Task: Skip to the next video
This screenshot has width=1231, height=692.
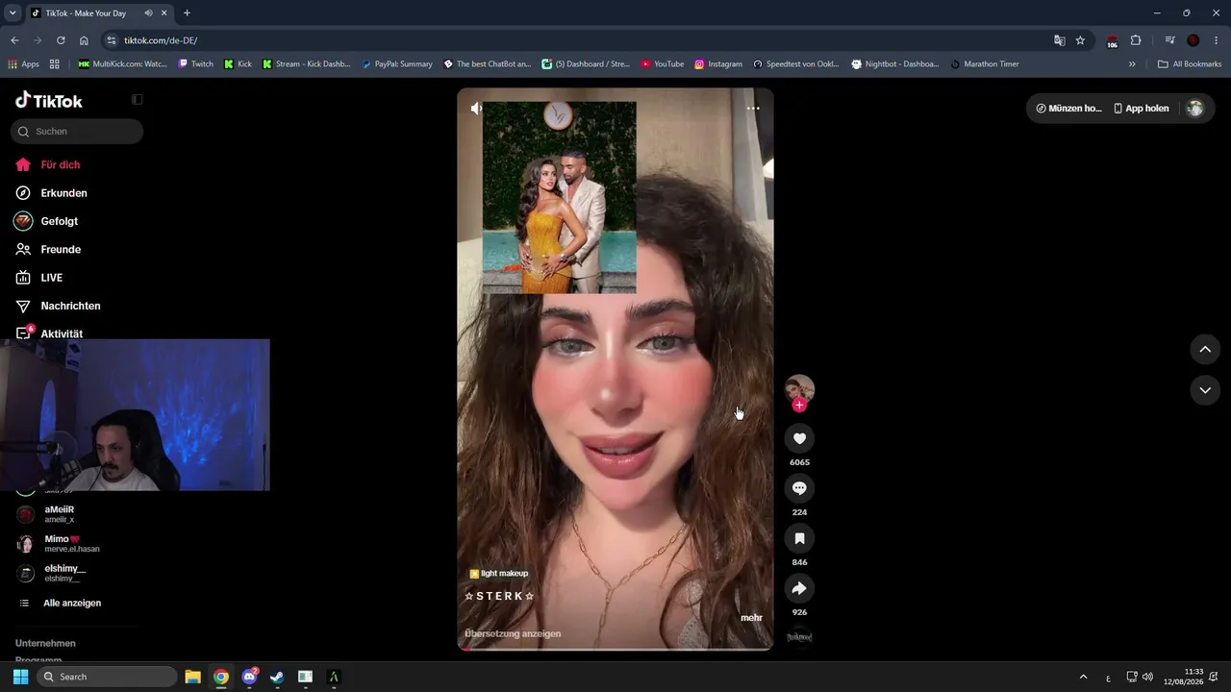Action: (1205, 390)
